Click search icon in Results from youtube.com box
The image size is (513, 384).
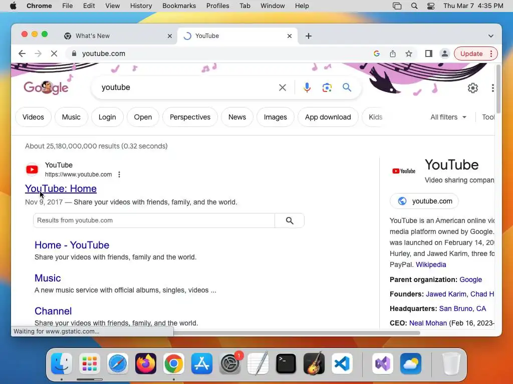(x=290, y=220)
